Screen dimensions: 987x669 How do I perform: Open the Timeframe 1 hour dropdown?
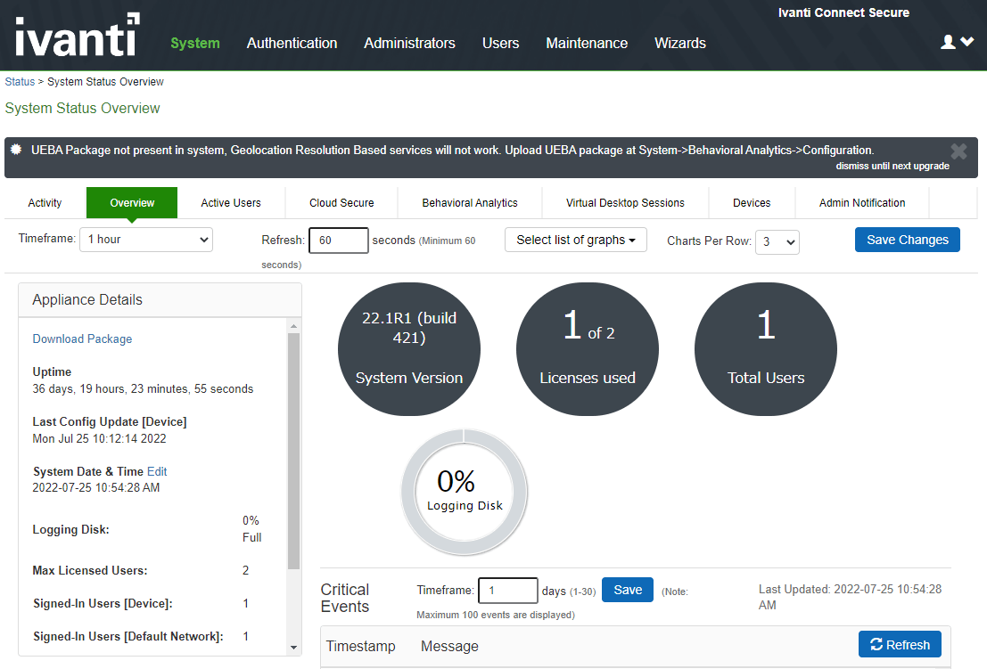(146, 240)
